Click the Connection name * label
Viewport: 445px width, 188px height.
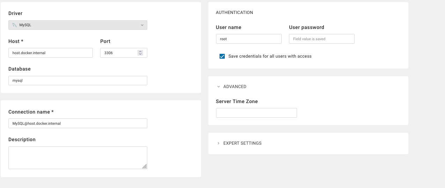pyautogui.click(x=31, y=112)
